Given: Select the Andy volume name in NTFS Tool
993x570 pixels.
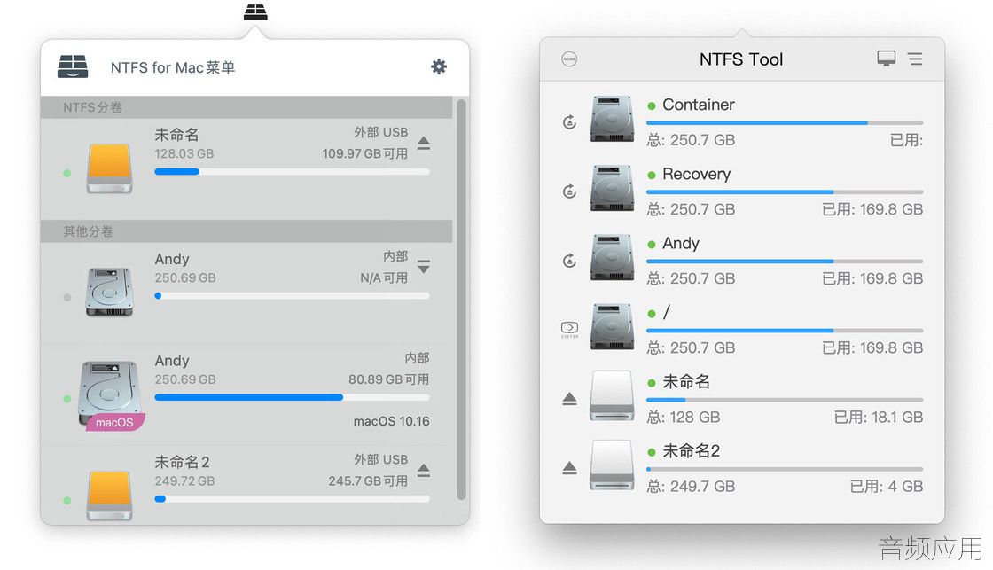Looking at the screenshot, I should coord(681,243).
